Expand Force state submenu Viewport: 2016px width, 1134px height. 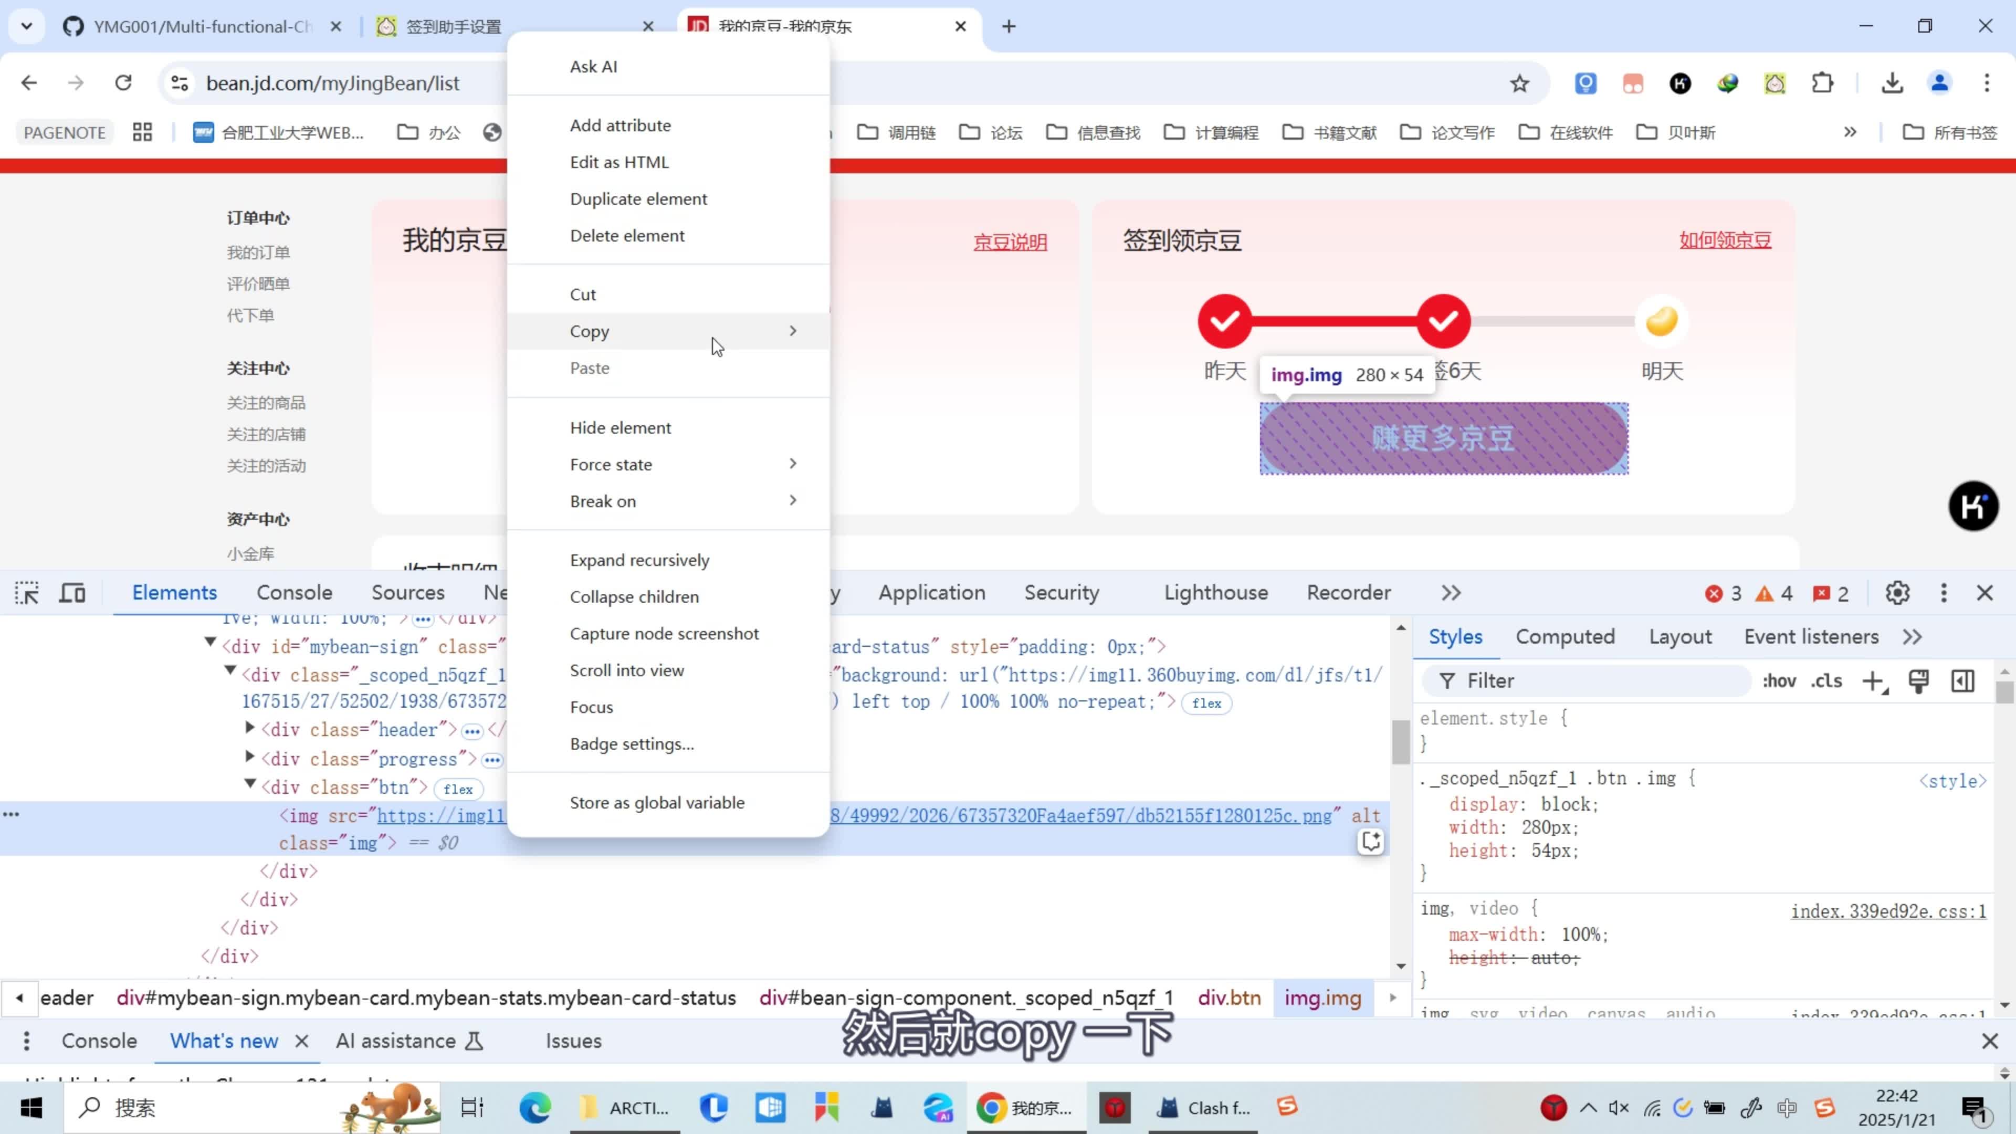668,465
